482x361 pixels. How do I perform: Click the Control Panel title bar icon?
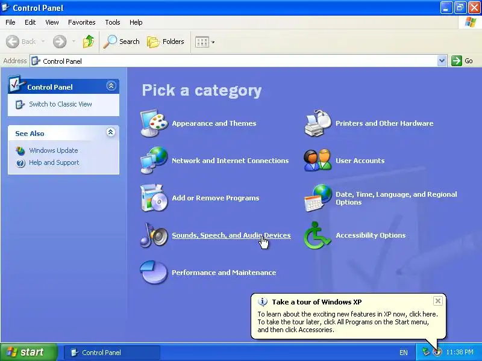pos(5,7)
